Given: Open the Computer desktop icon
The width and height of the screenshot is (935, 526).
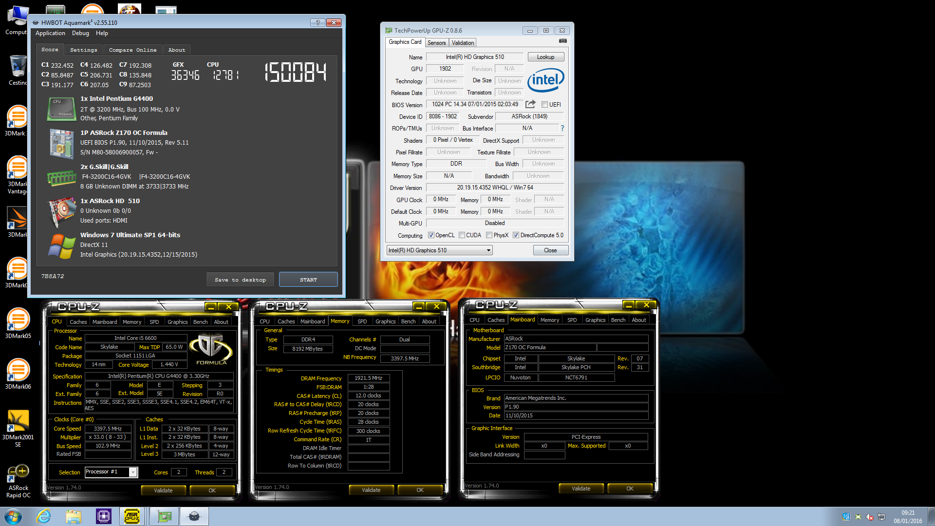Looking at the screenshot, I should point(16,20).
